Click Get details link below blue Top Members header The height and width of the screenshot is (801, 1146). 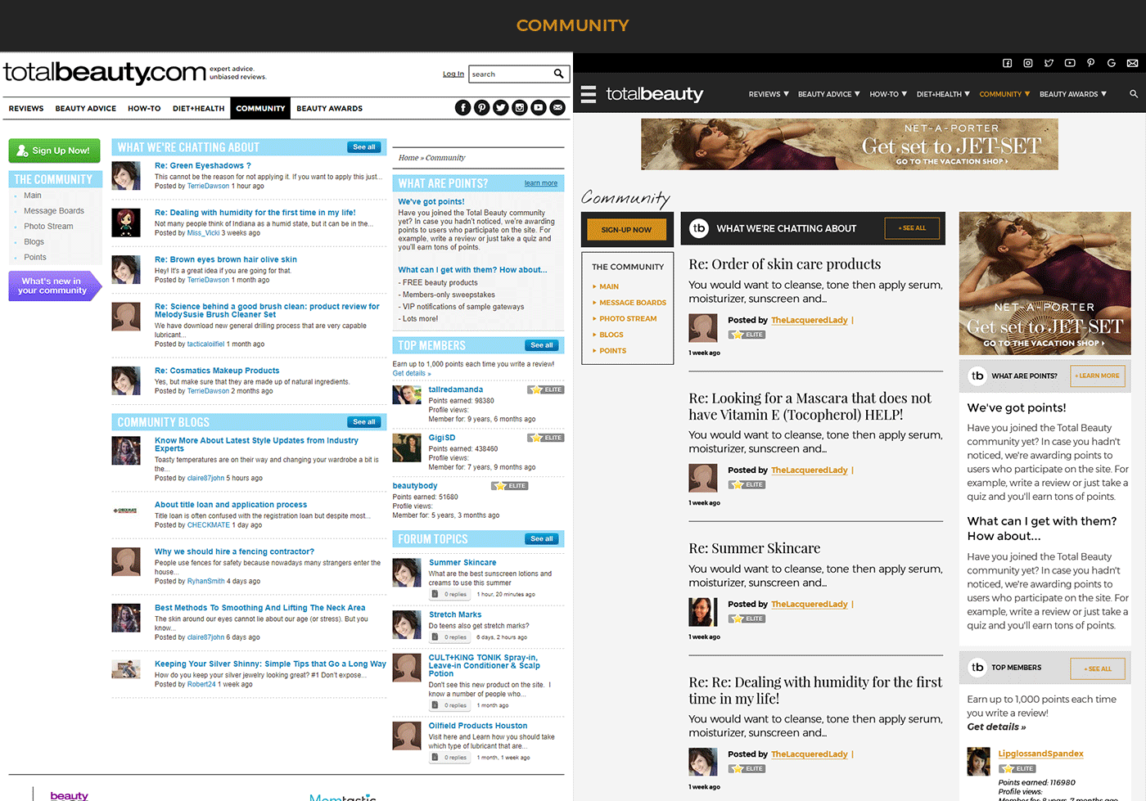(x=411, y=373)
